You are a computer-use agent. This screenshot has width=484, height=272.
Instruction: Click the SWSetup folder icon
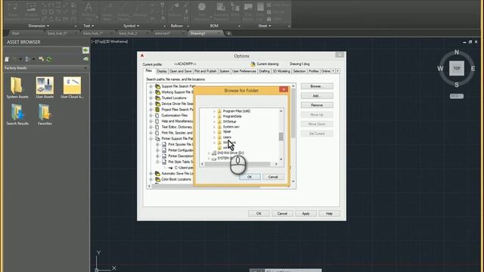(x=219, y=122)
